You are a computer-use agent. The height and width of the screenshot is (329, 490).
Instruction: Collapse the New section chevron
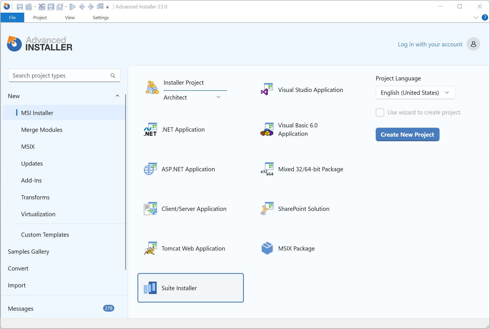point(117,96)
